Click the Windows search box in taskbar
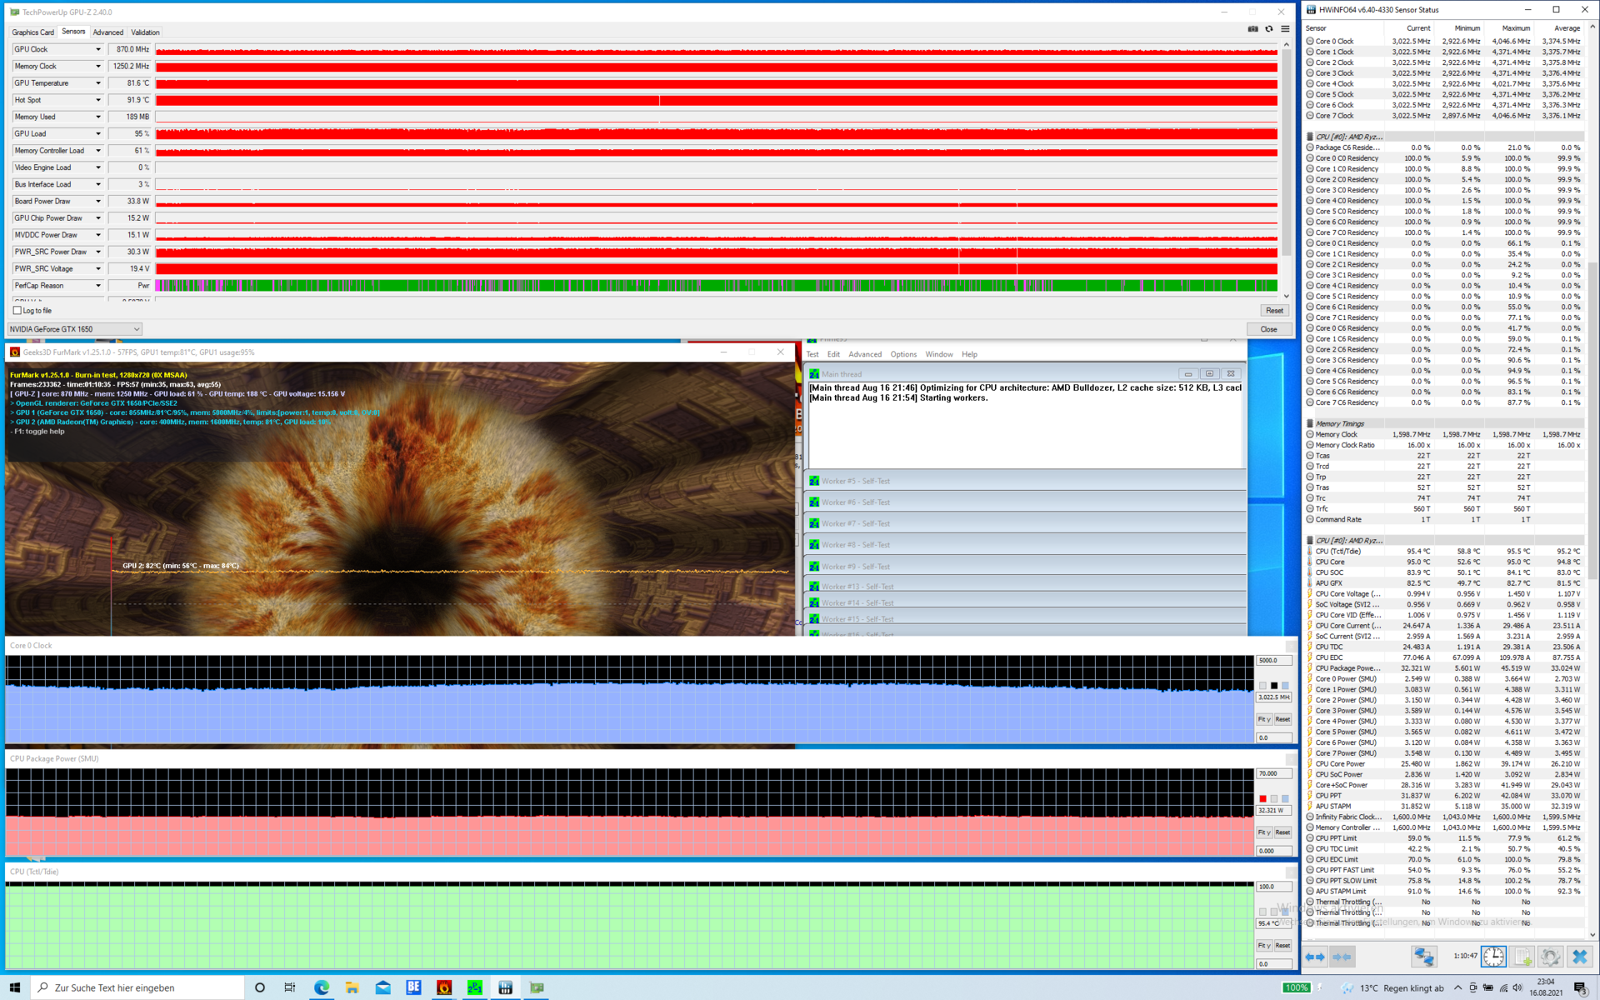The width and height of the screenshot is (1600, 1000). pyautogui.click(x=137, y=987)
